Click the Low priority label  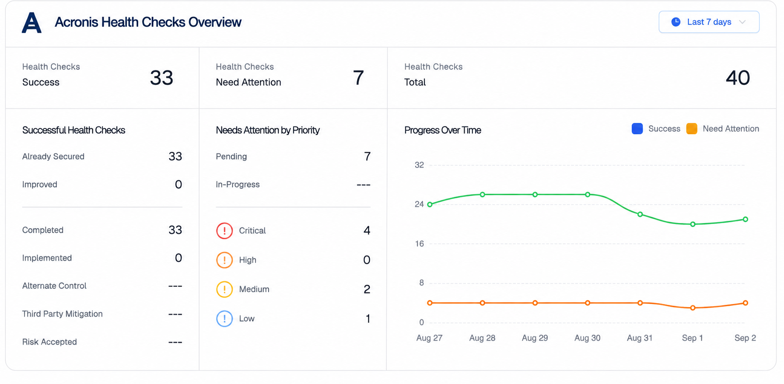pos(247,318)
